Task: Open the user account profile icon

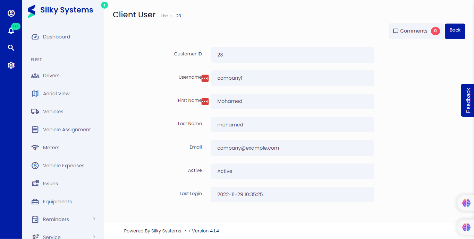Action: pyautogui.click(x=11, y=13)
